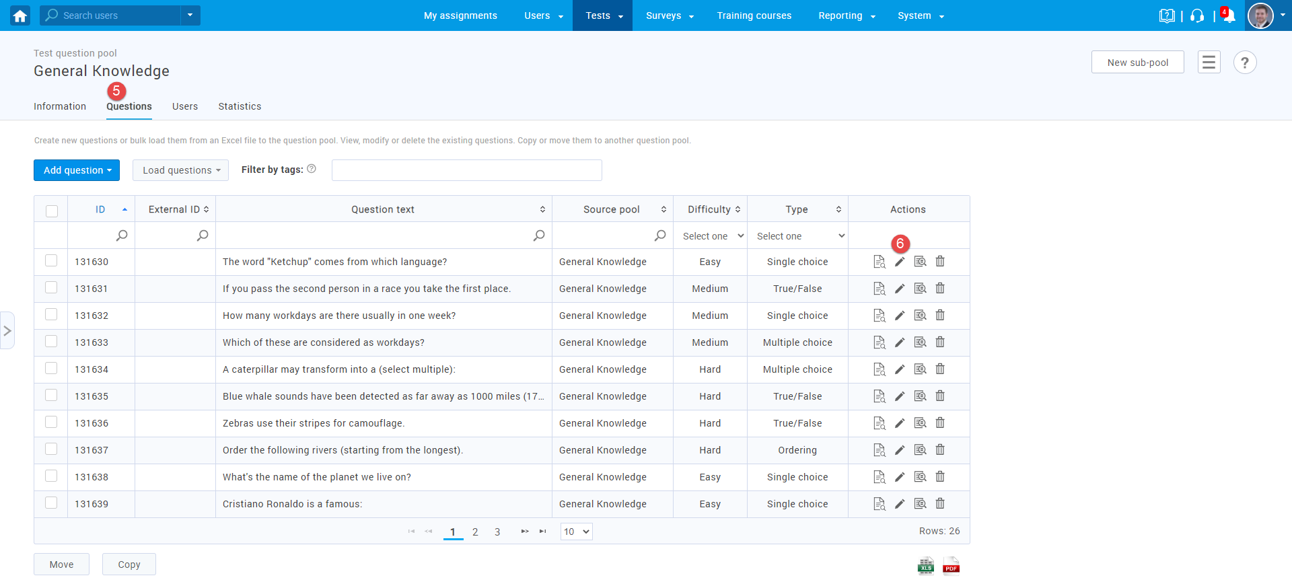1292x584 pixels.
Task: Select the checkbox for question 131637
Action: [x=51, y=449]
